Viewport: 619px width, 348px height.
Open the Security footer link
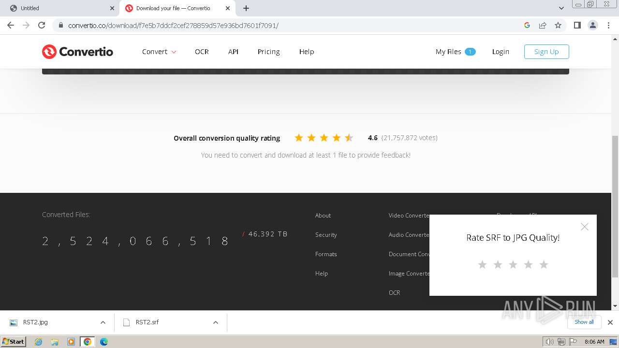pyautogui.click(x=326, y=235)
